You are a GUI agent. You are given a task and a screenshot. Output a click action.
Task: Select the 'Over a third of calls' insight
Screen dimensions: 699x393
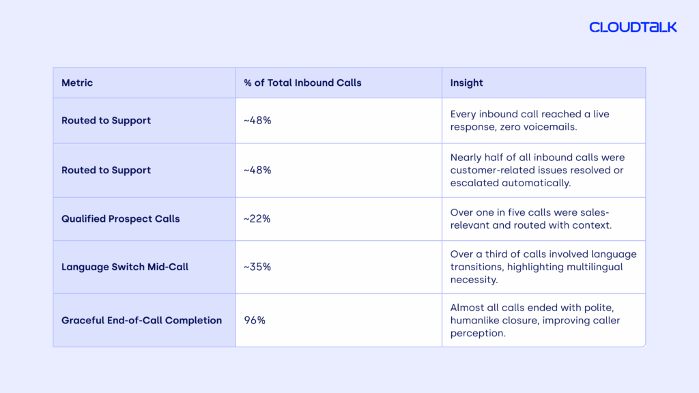coord(543,267)
